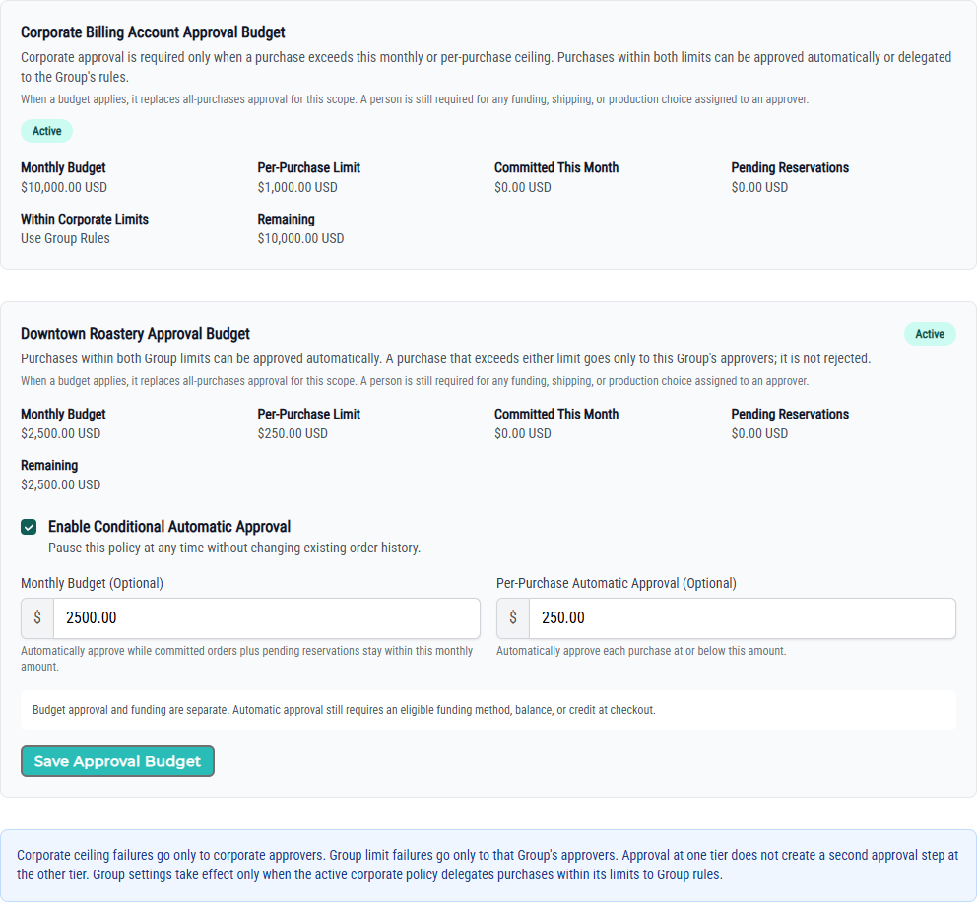Click the dollar sign beside Per-Purchase field

(x=513, y=618)
